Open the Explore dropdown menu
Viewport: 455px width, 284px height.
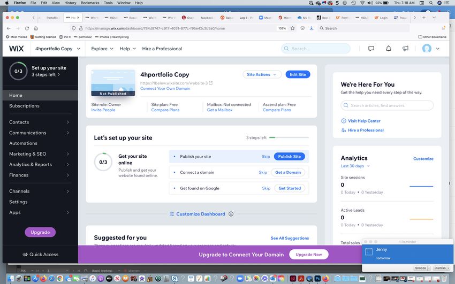102,49
